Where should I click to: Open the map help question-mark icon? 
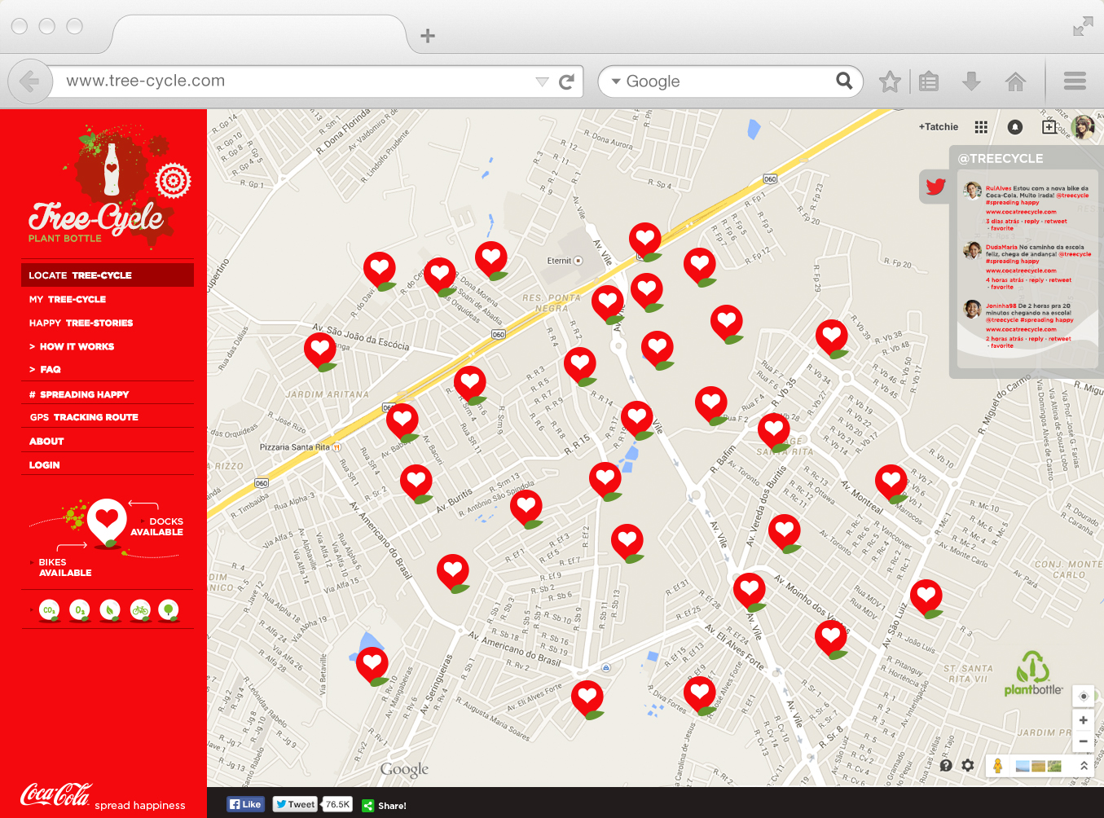coord(946,766)
